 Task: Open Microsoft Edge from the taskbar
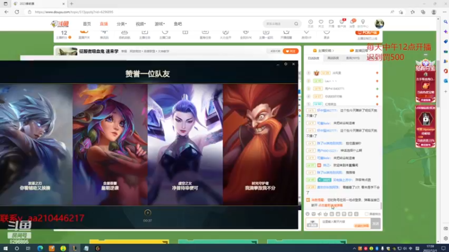click(x=40, y=248)
